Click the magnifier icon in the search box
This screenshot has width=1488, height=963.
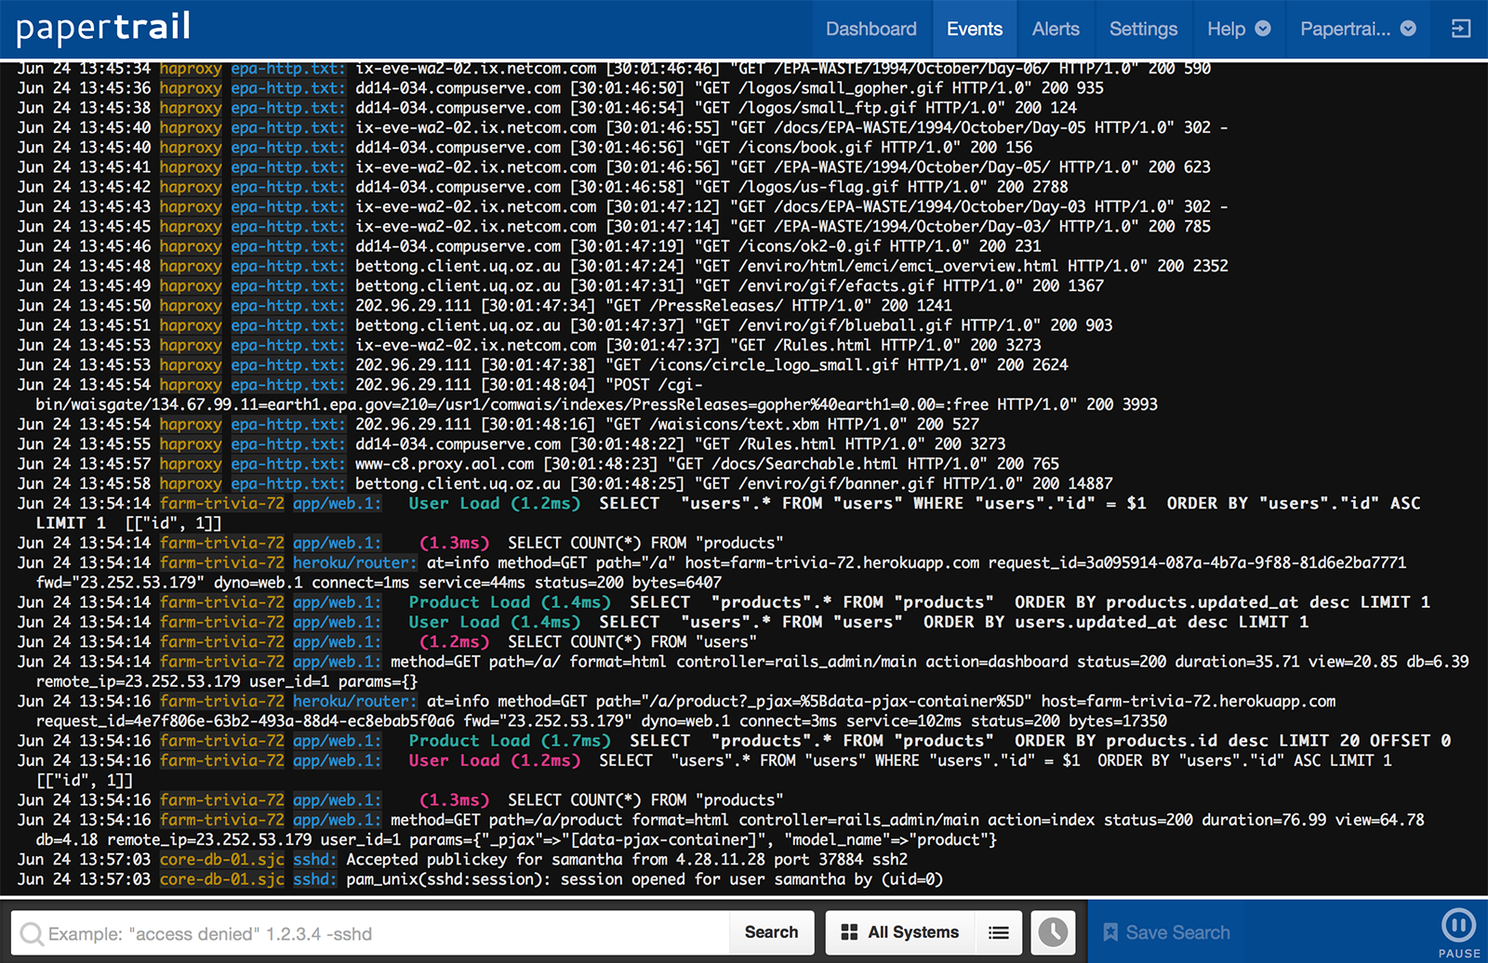coord(32,933)
